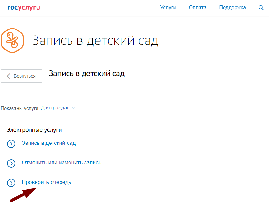269x206 pixels.
Task: Click the left chevron inside Вернуться button
Action: (9, 76)
